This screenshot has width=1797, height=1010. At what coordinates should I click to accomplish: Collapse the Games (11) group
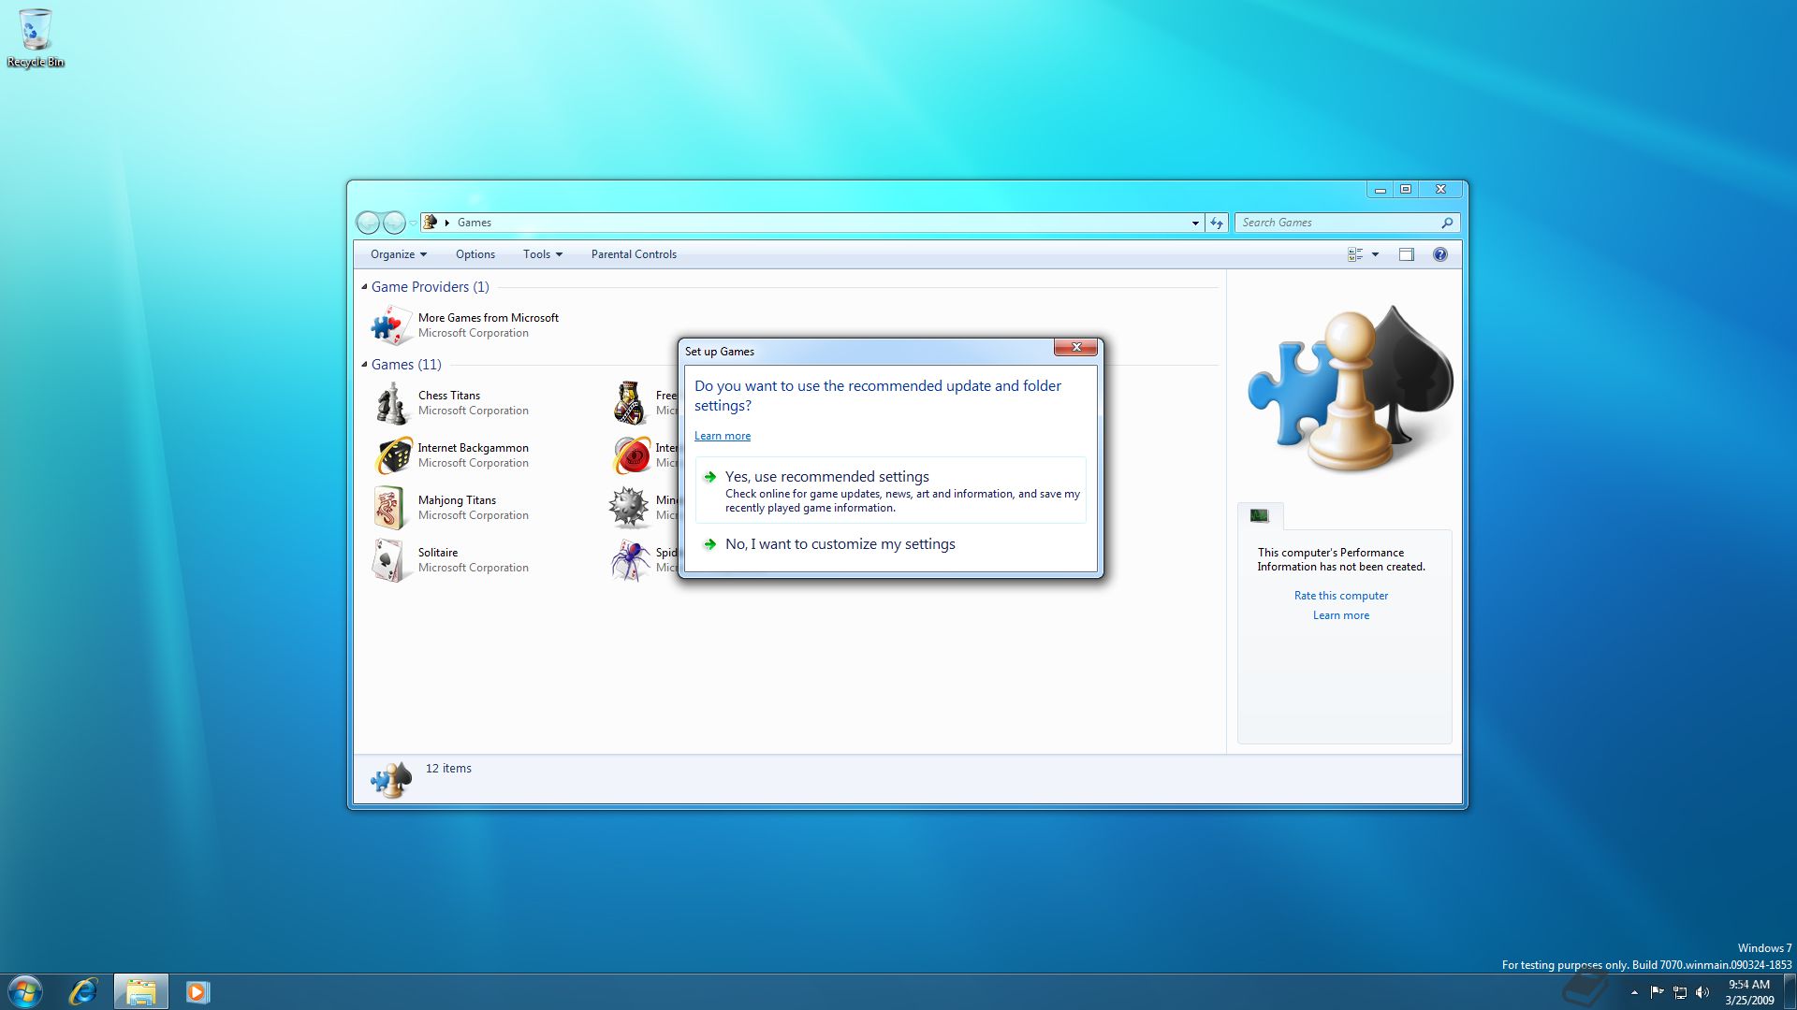[x=364, y=365]
